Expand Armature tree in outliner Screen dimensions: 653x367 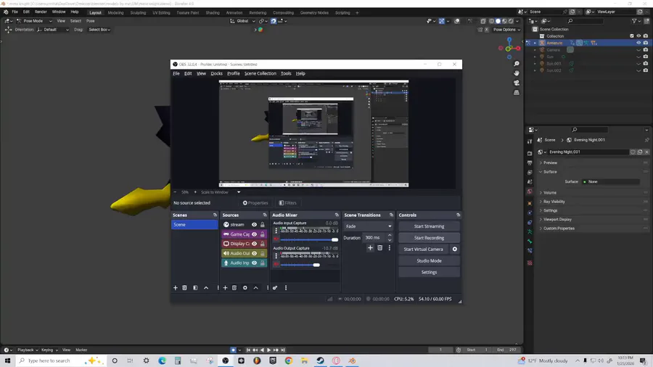pos(535,43)
